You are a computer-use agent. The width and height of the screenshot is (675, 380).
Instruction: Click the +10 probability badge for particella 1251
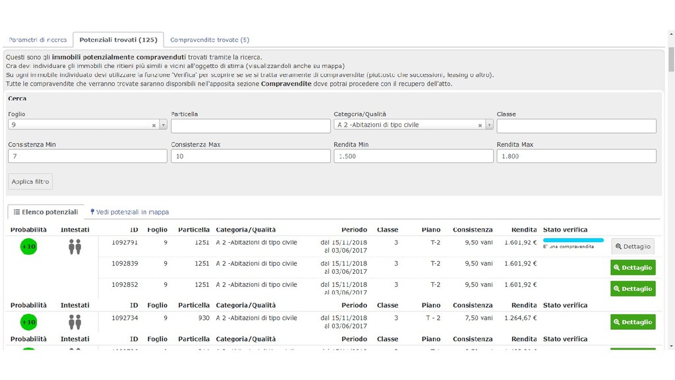point(29,247)
